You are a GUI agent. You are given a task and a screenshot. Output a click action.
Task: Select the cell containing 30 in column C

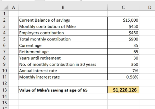click(123, 58)
